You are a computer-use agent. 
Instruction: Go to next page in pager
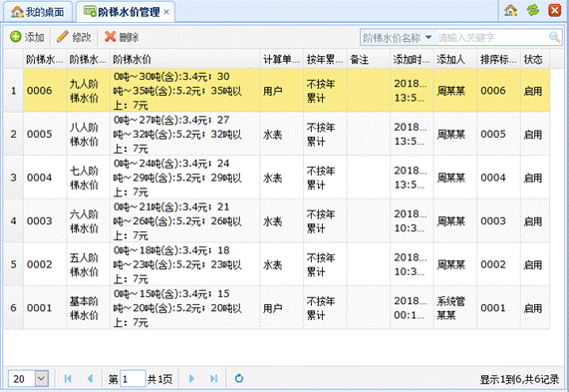(191, 379)
